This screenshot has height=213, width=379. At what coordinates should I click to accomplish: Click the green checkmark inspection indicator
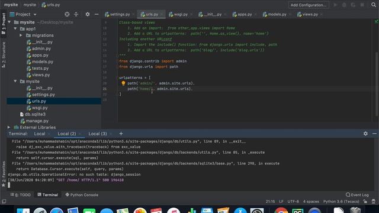point(376,22)
